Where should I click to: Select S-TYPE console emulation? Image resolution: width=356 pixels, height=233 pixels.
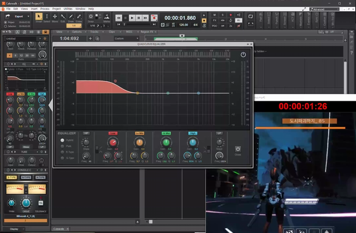(x=12, y=177)
